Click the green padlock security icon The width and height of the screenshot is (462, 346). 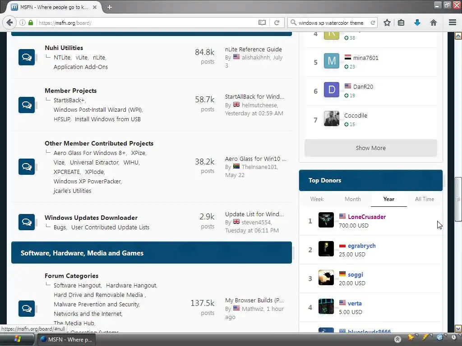click(x=31, y=23)
